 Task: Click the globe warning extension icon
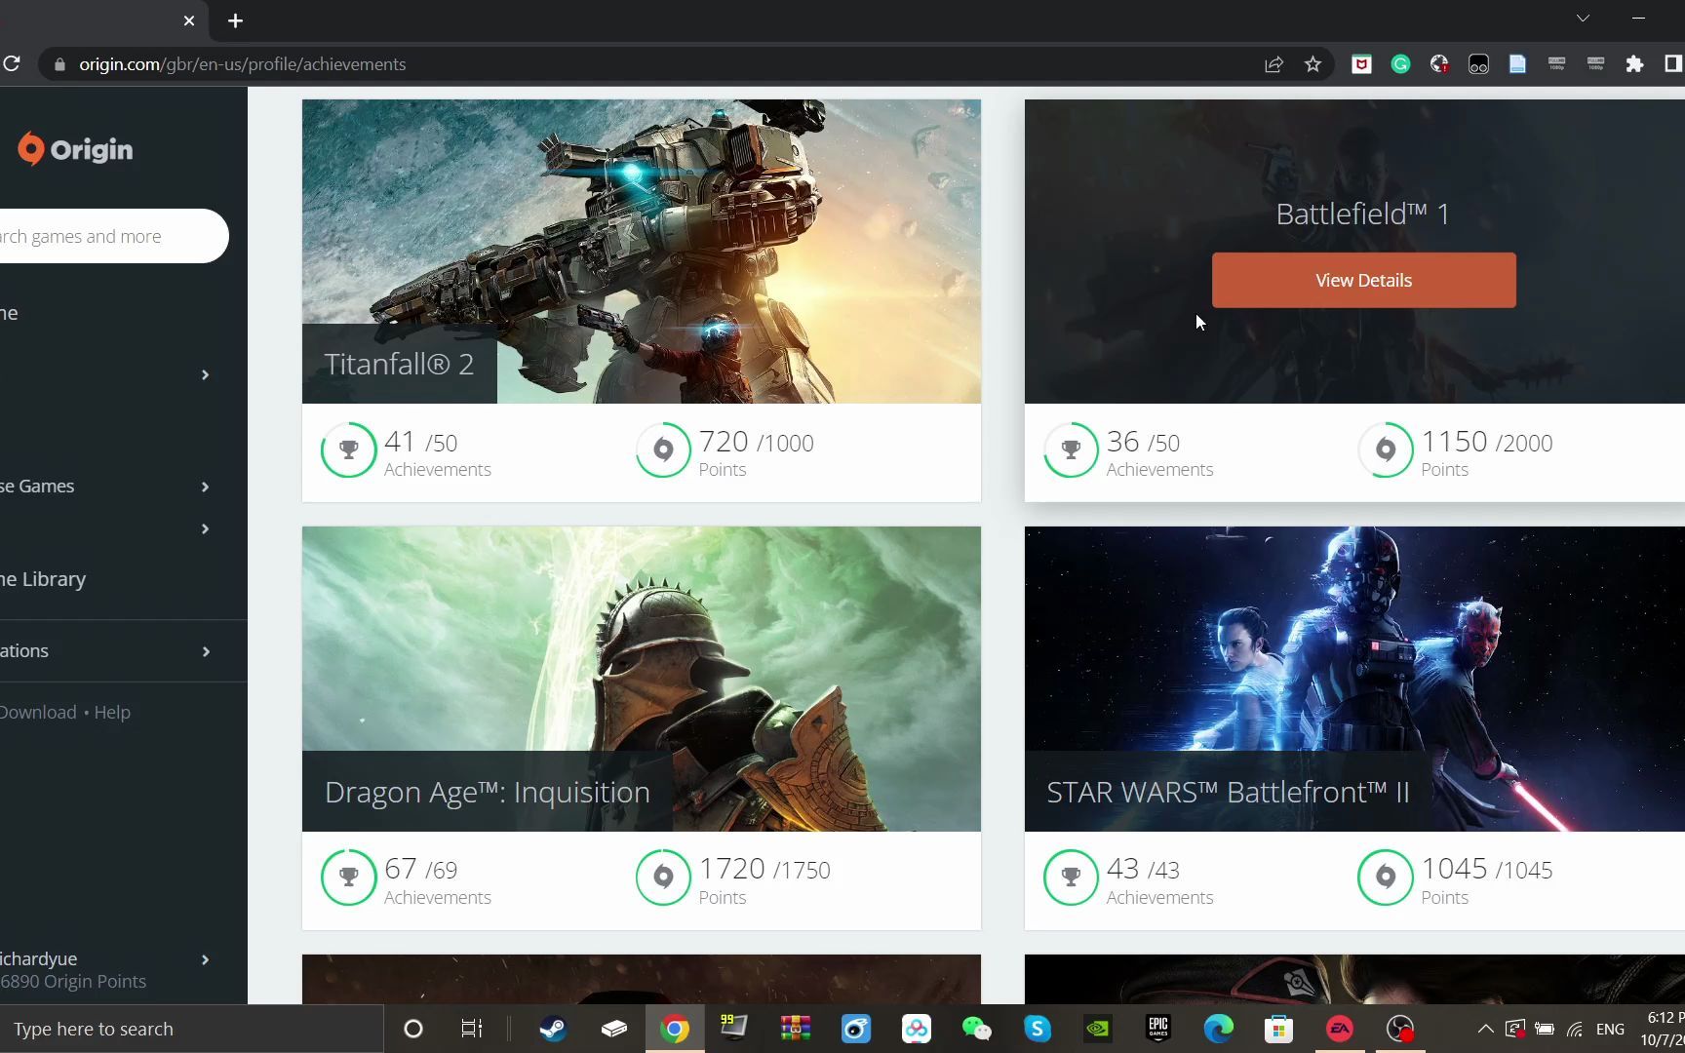[x=1439, y=64]
